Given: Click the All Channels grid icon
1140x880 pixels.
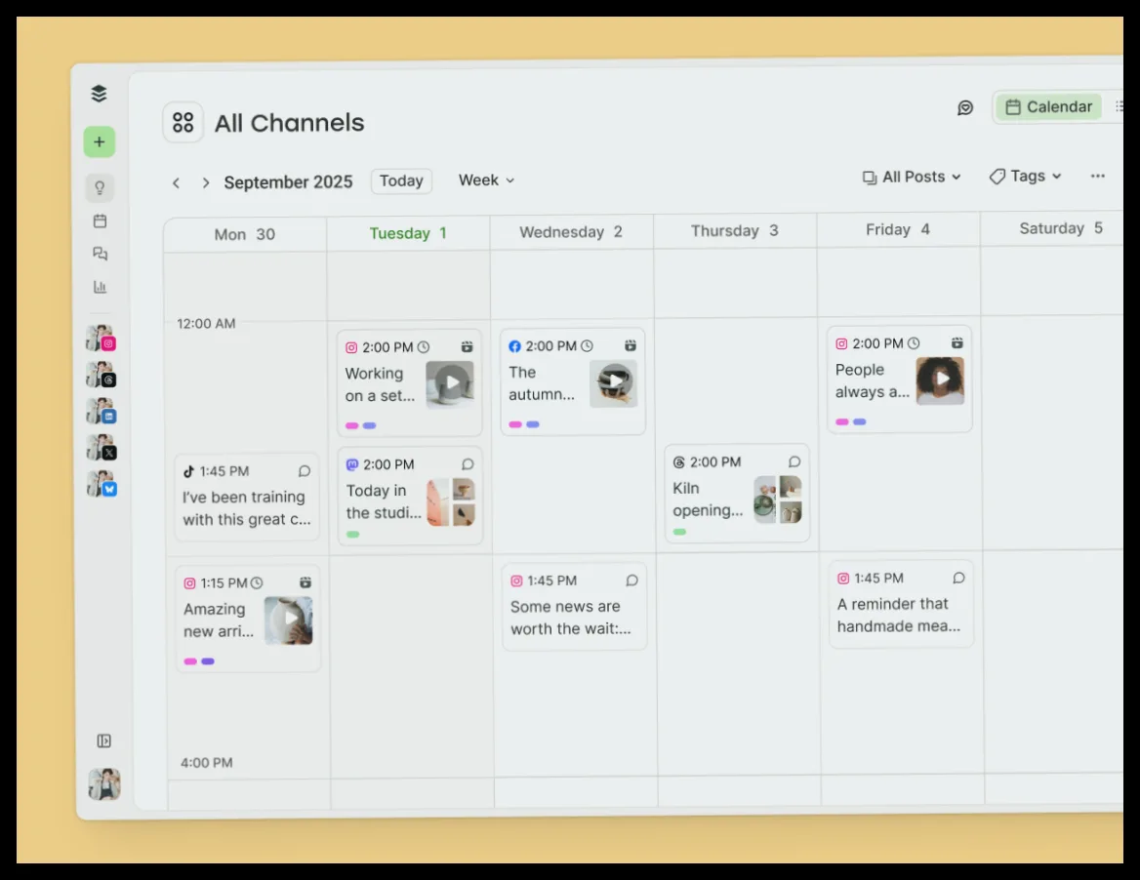Looking at the screenshot, I should point(183,122).
